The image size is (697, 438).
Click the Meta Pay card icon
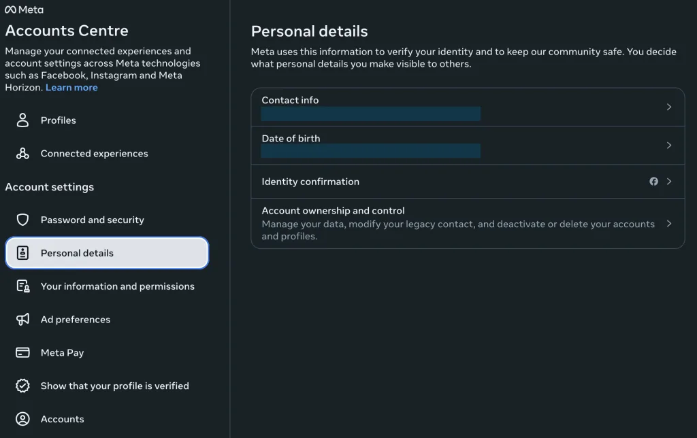[x=23, y=353]
